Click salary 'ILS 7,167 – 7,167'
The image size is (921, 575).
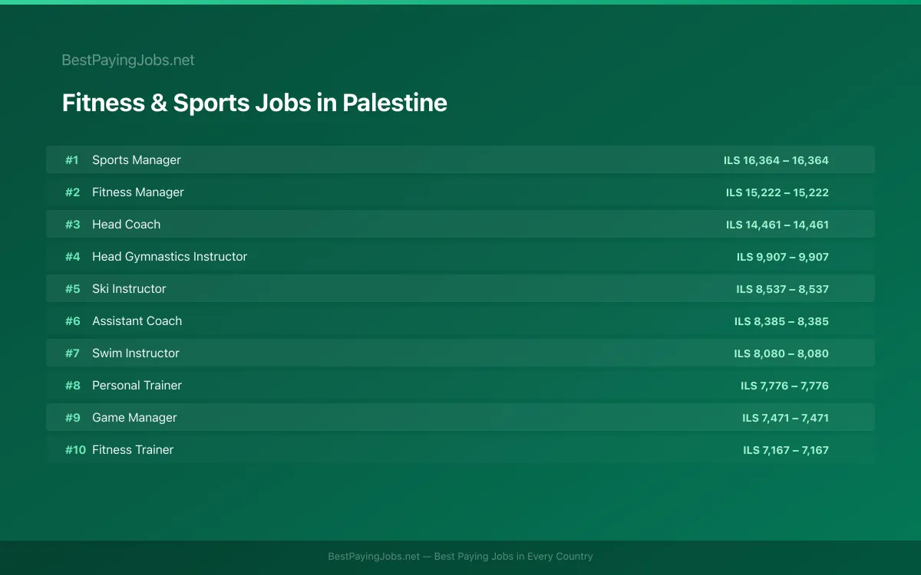click(x=786, y=450)
